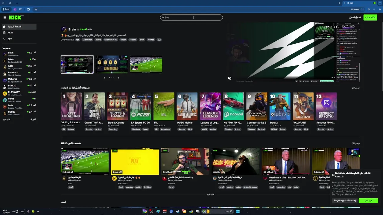Open GSG2B in recommended channels list
This screenshot has width=383, height=215.
19,113
